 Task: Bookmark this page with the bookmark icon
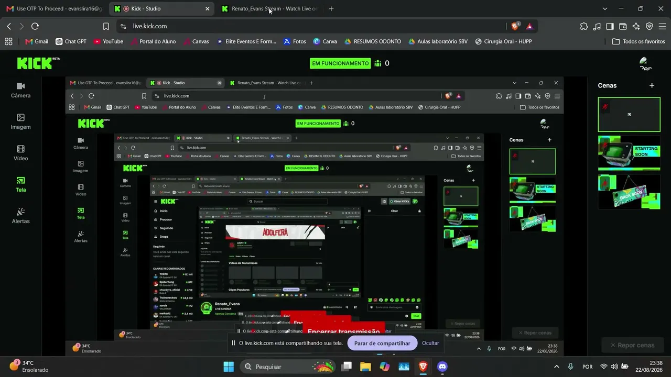tap(106, 26)
